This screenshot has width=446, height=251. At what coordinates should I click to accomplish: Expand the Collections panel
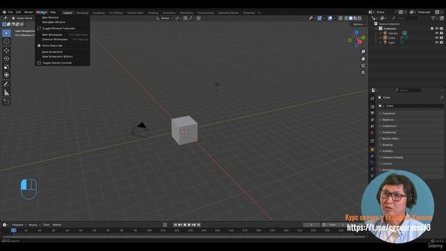click(411, 126)
